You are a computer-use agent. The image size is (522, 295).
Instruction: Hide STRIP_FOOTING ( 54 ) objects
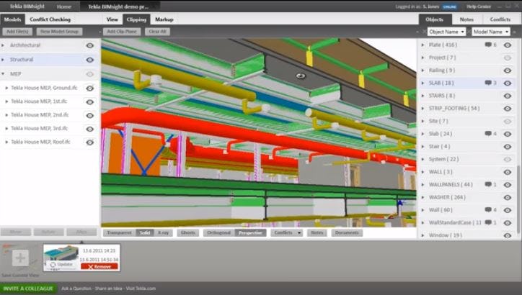[508, 109]
